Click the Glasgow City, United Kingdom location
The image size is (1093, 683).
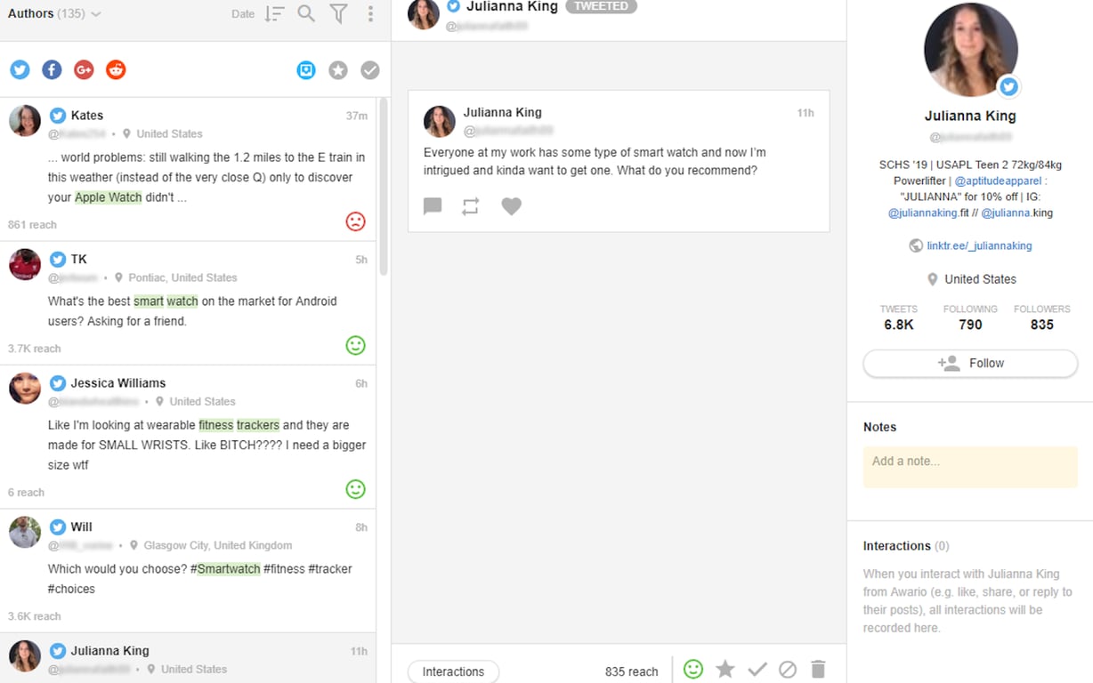217,545
